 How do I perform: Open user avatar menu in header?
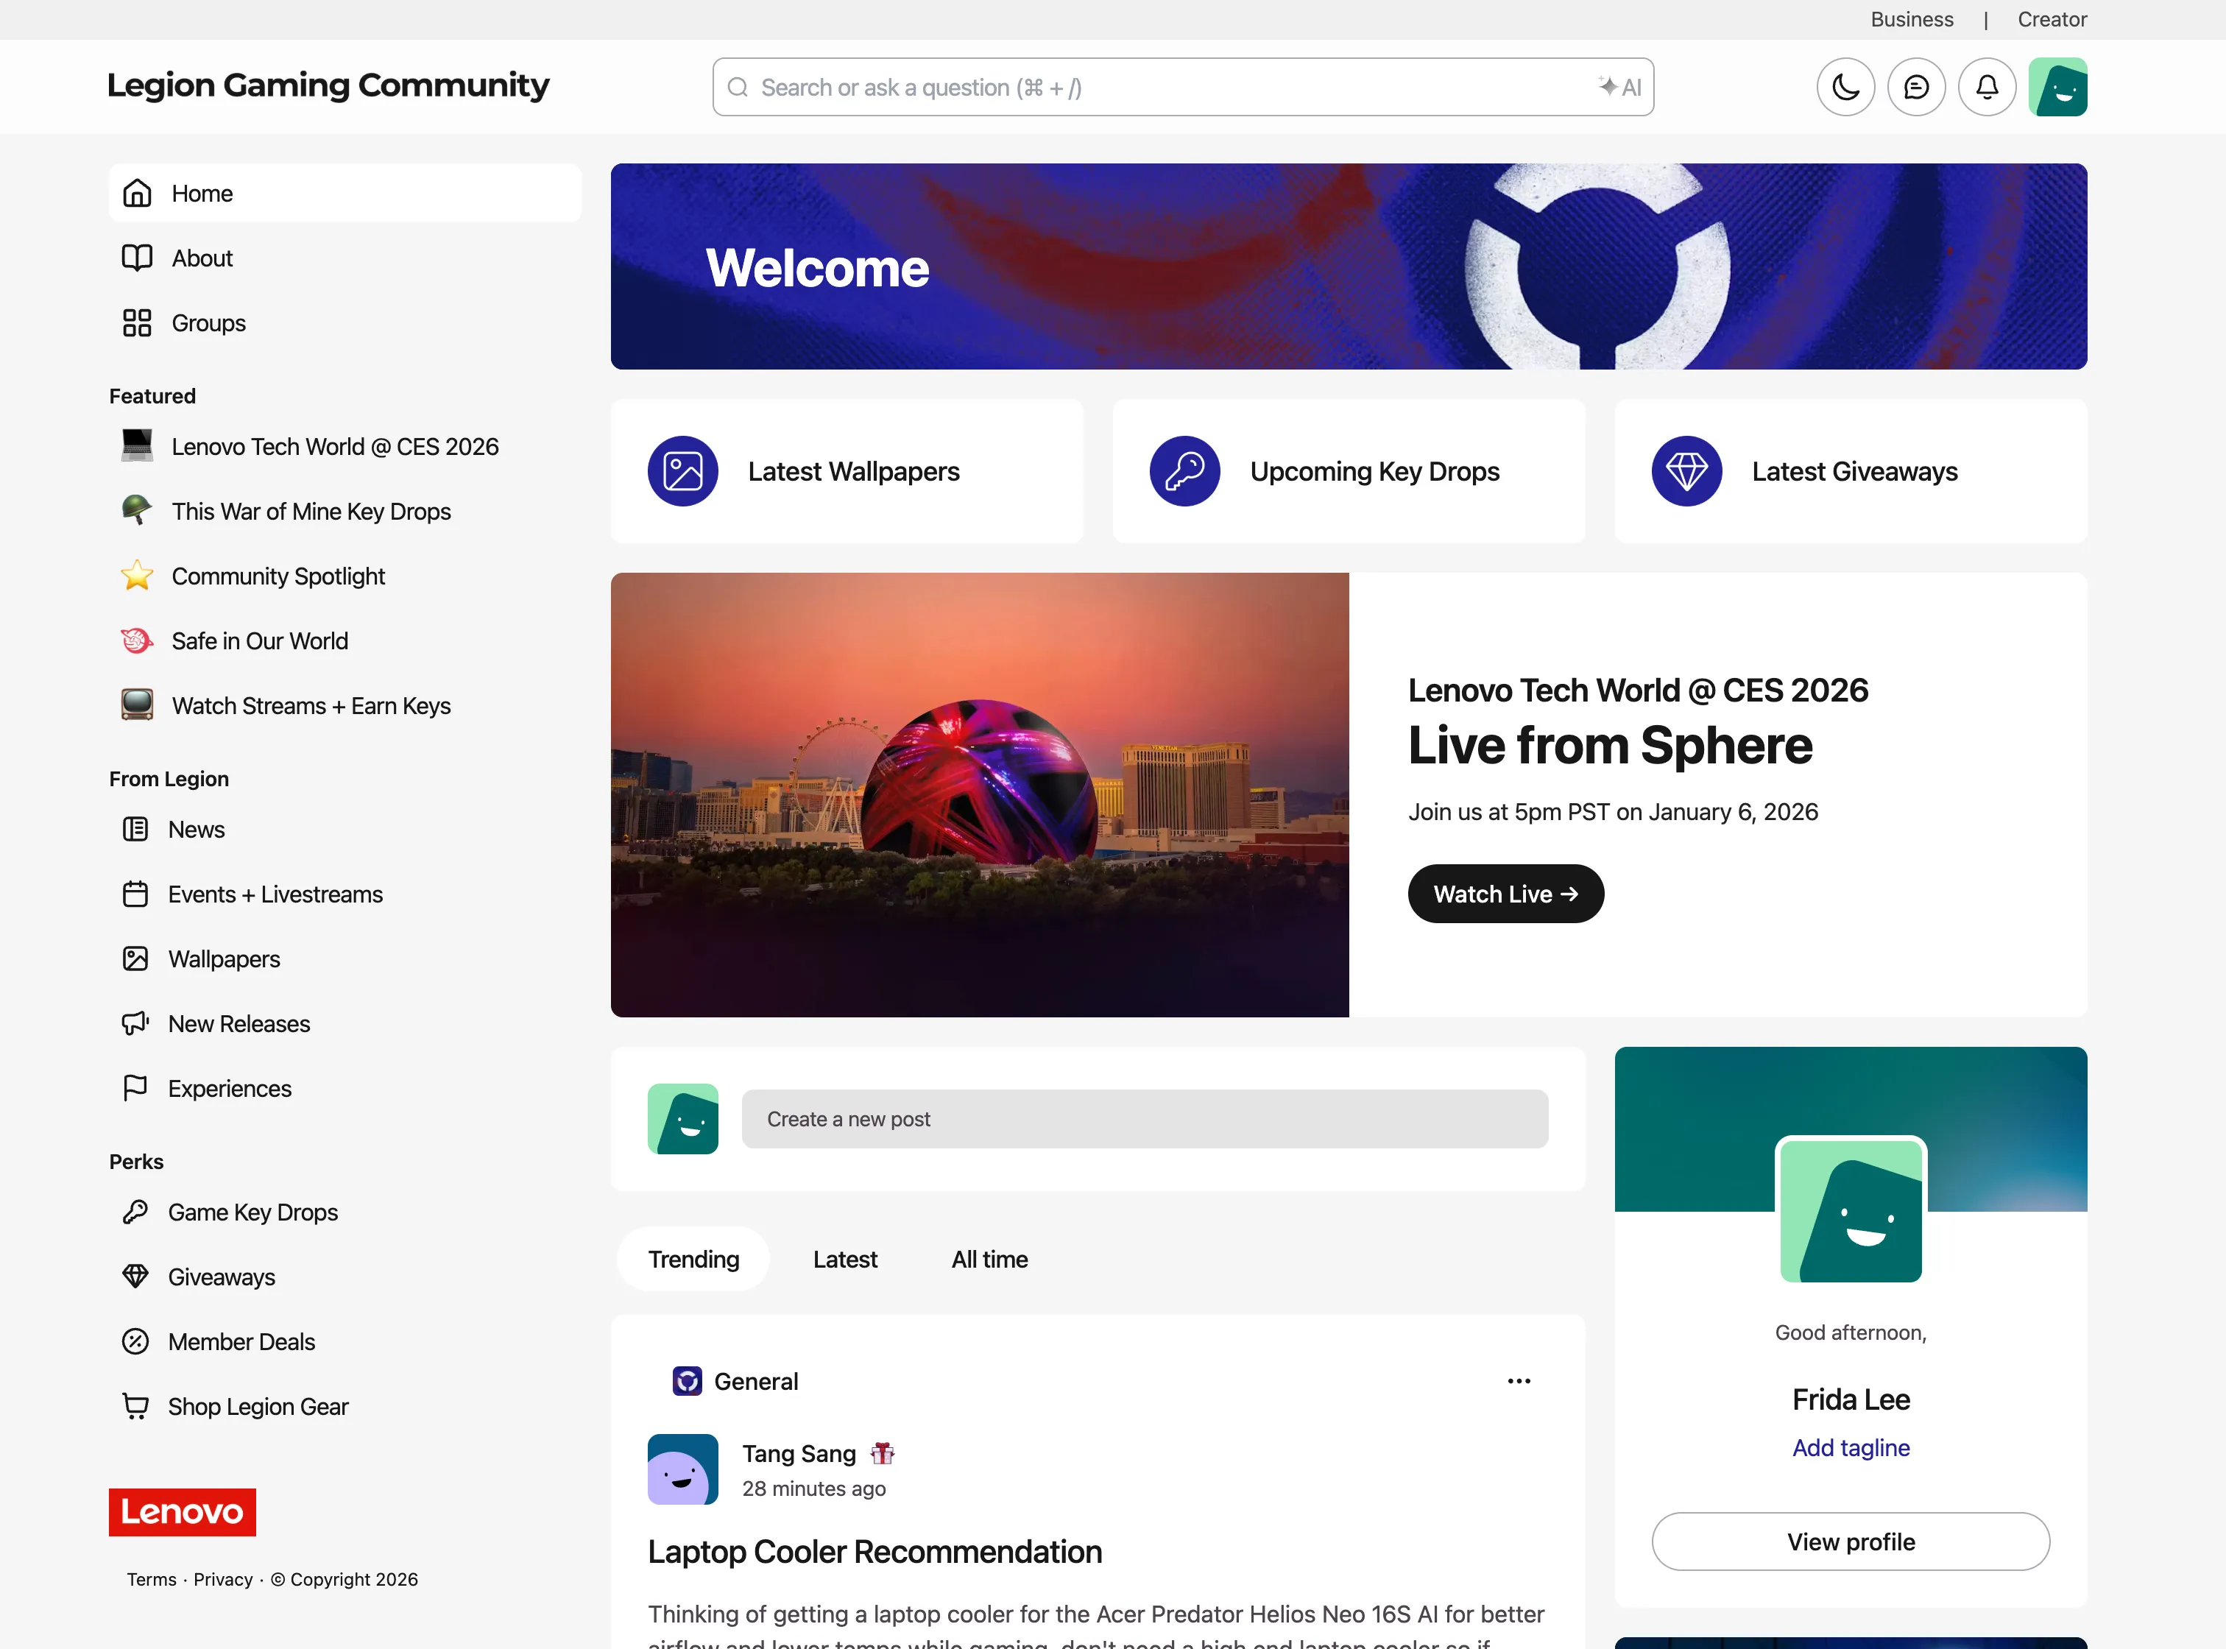click(x=2057, y=88)
